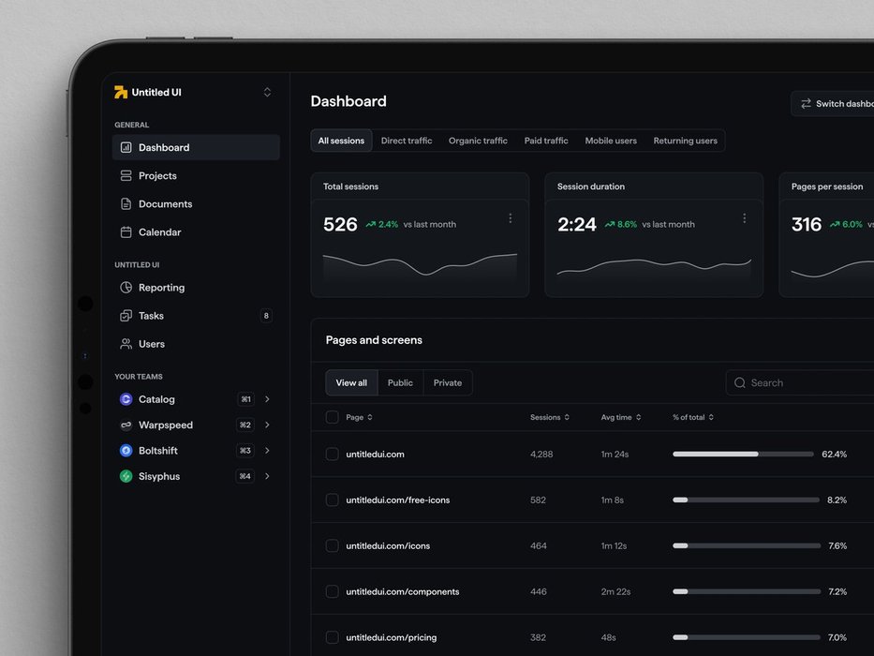Click the Catalog team logo icon

(x=126, y=399)
